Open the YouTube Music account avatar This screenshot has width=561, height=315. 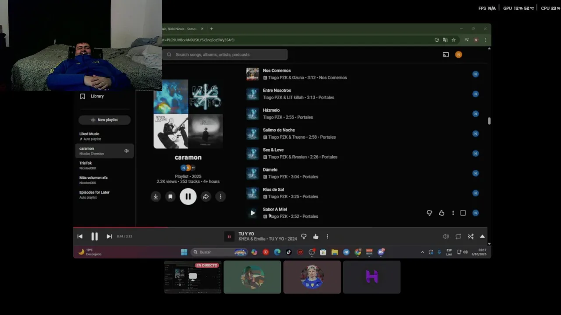[x=458, y=55]
